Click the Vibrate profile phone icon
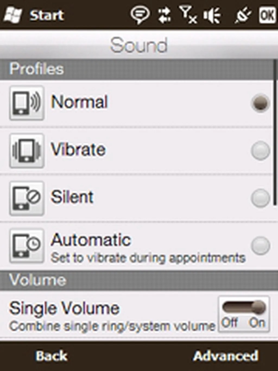The image size is (278, 371). (x=27, y=151)
